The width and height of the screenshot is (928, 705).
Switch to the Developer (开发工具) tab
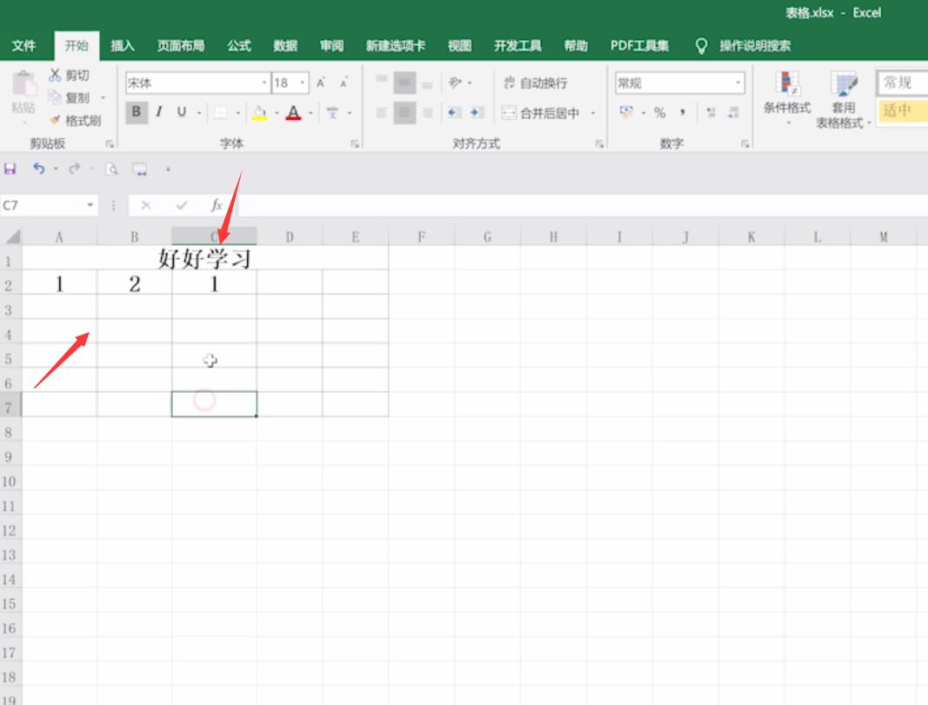click(x=517, y=45)
